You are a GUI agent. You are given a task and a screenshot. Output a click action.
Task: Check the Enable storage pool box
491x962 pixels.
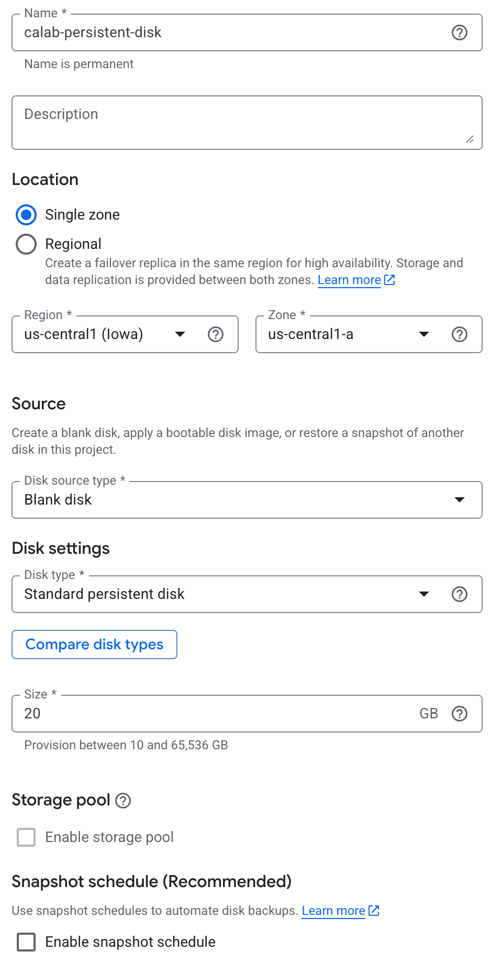26,837
